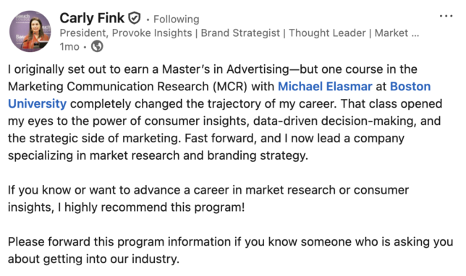The width and height of the screenshot is (466, 276).
Task: Click the '1mo' post timestamp
Action: click(69, 46)
